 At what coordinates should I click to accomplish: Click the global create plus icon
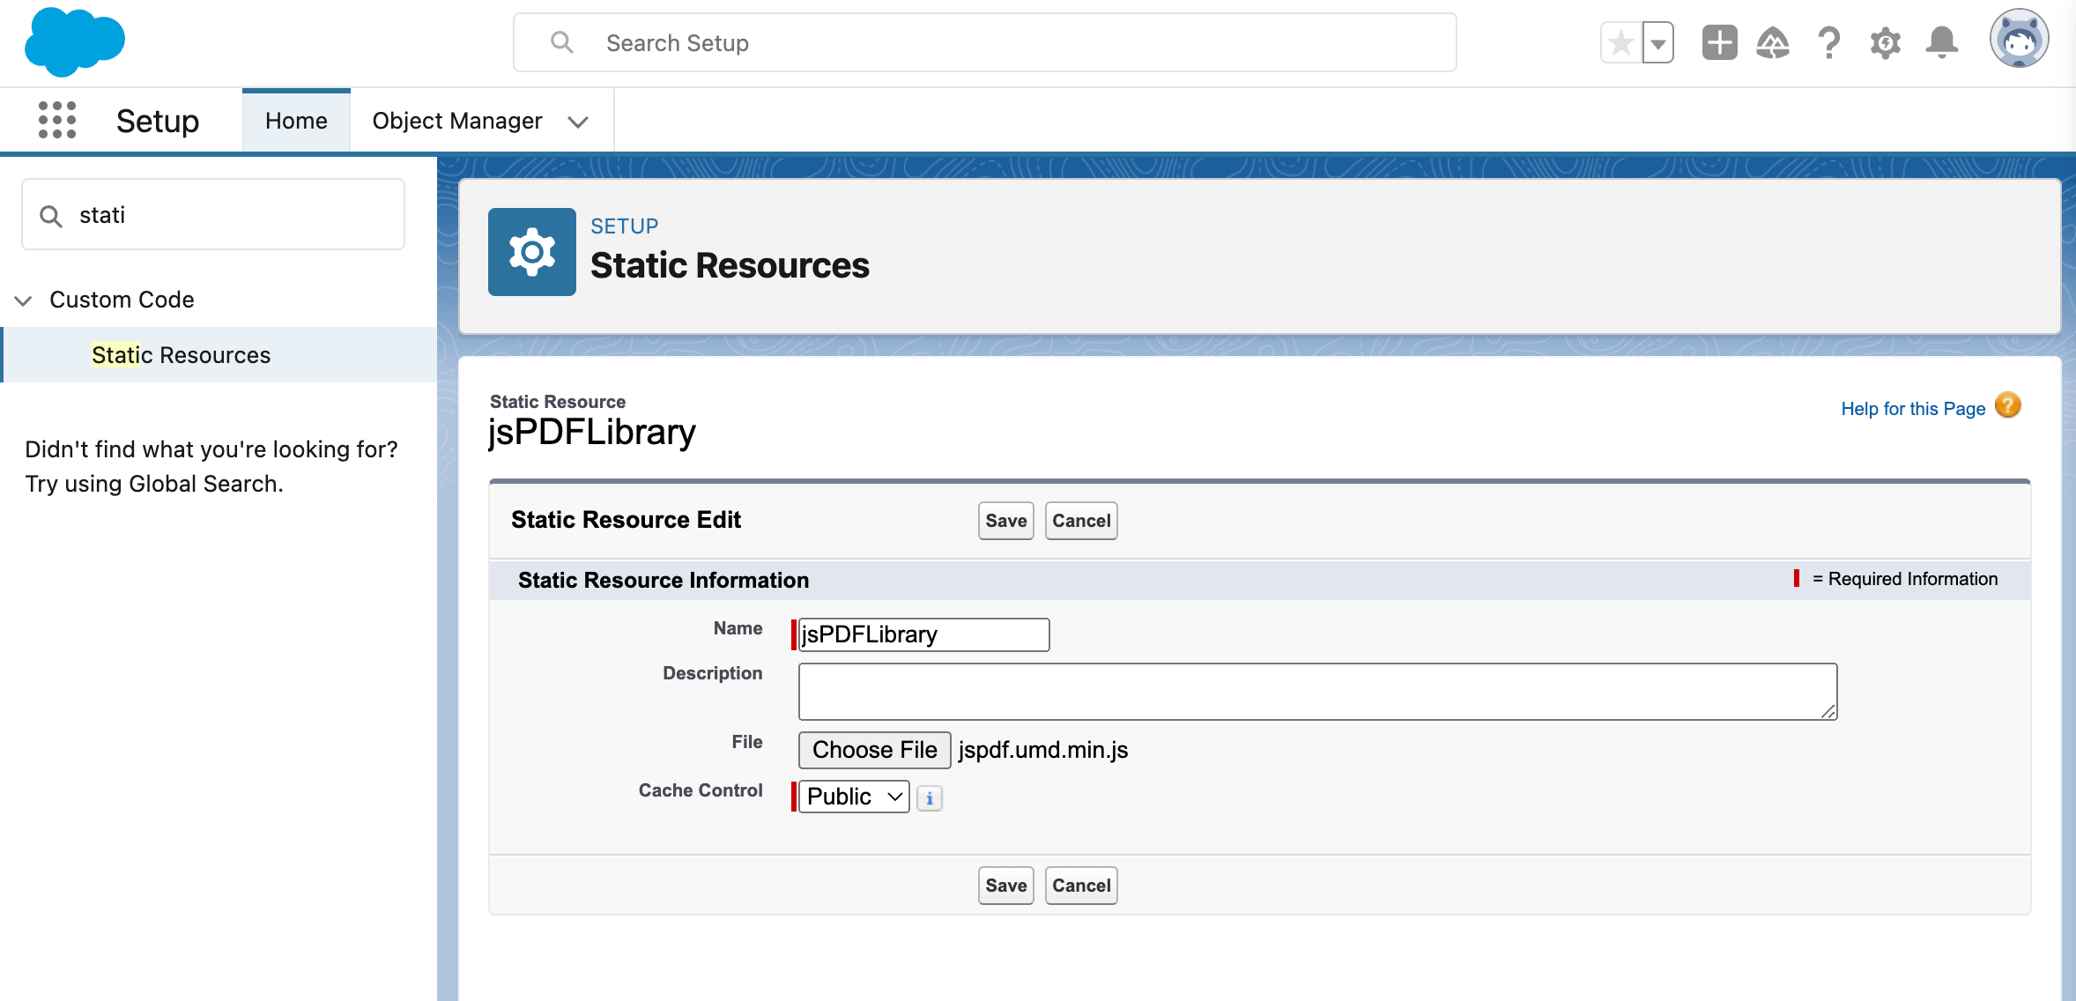pyautogui.click(x=1719, y=41)
